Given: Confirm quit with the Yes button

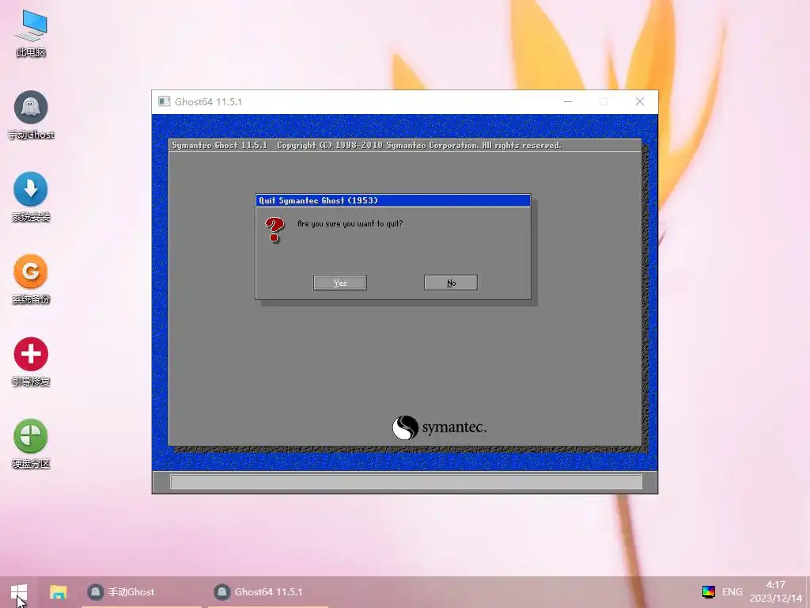Looking at the screenshot, I should point(340,283).
